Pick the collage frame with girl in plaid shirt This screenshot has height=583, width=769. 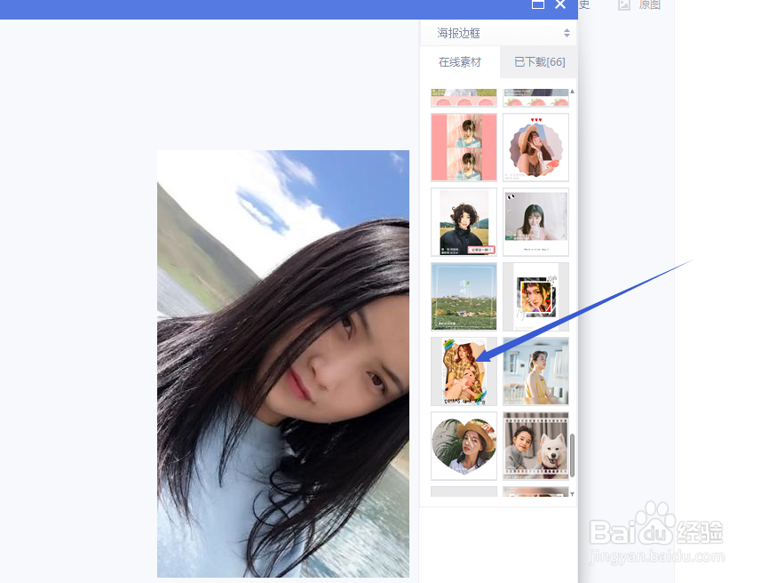(x=464, y=371)
